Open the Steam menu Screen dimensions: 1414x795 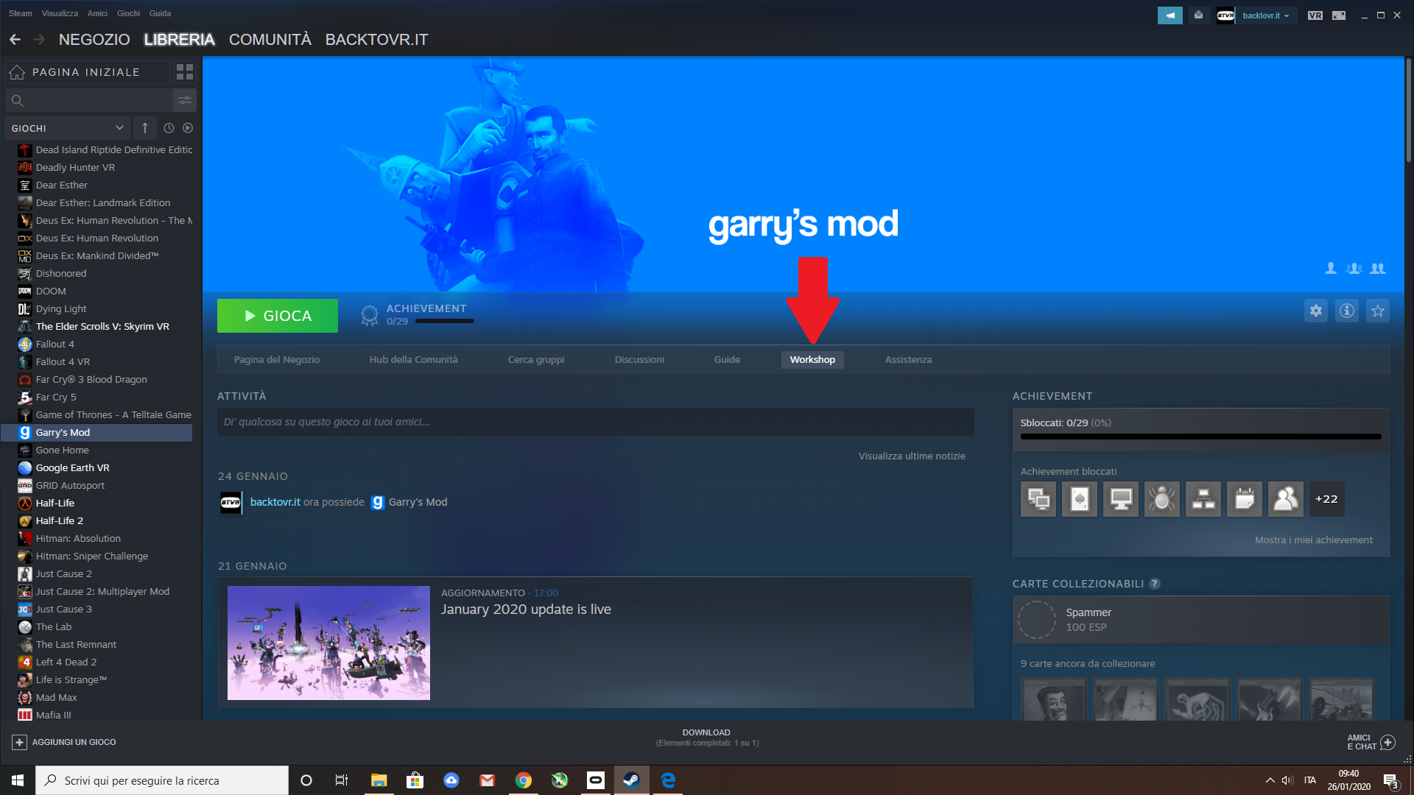point(21,13)
